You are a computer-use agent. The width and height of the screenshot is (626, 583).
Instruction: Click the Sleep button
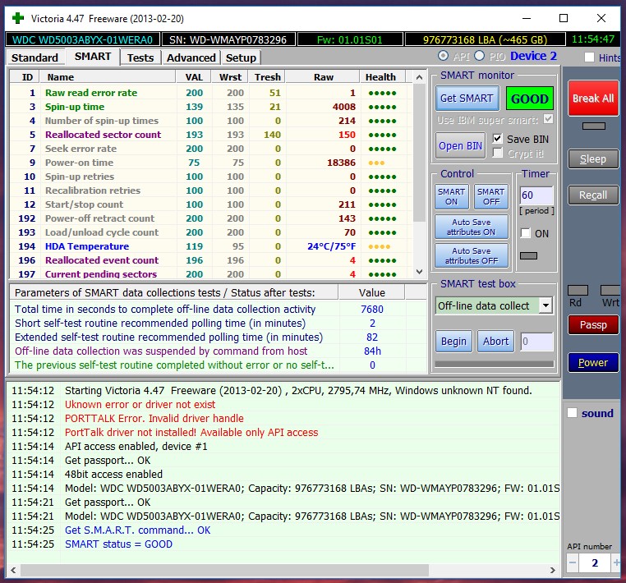[x=593, y=159]
